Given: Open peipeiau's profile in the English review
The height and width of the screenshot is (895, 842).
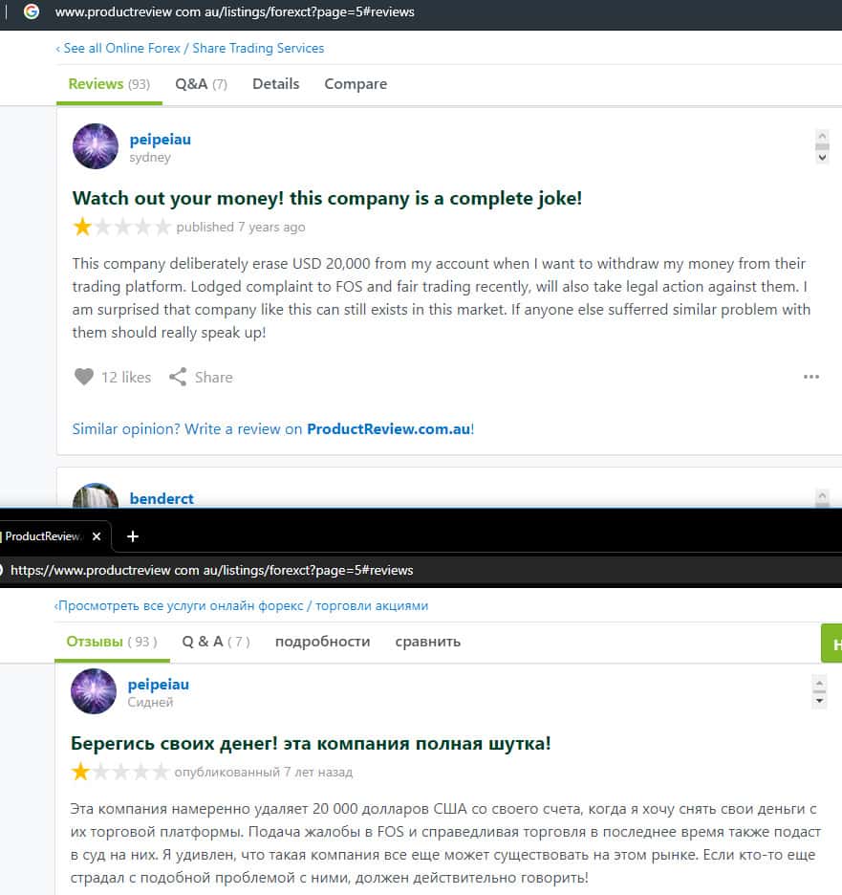Looking at the screenshot, I should point(161,140).
